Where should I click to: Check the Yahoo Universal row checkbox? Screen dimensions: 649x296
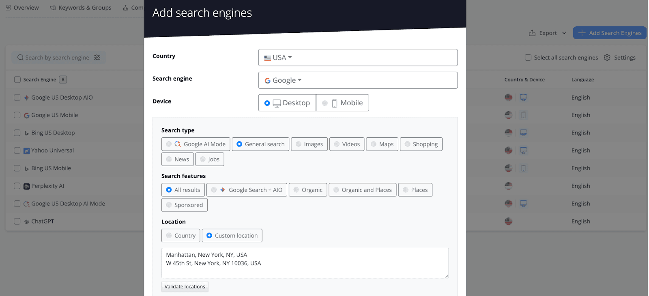pos(17,151)
